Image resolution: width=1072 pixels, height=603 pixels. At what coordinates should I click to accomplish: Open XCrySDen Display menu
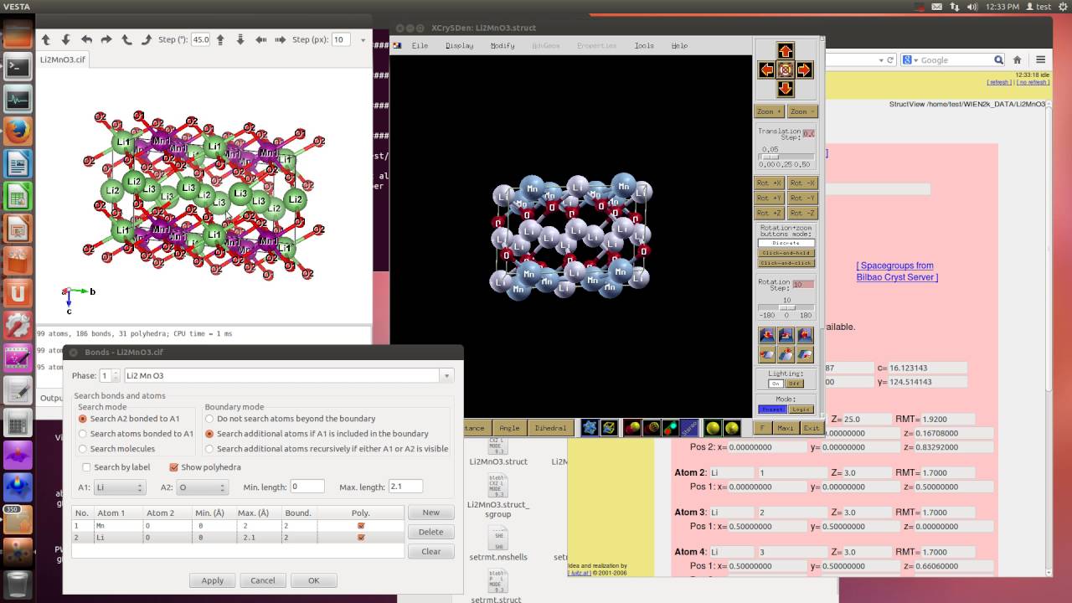point(459,45)
